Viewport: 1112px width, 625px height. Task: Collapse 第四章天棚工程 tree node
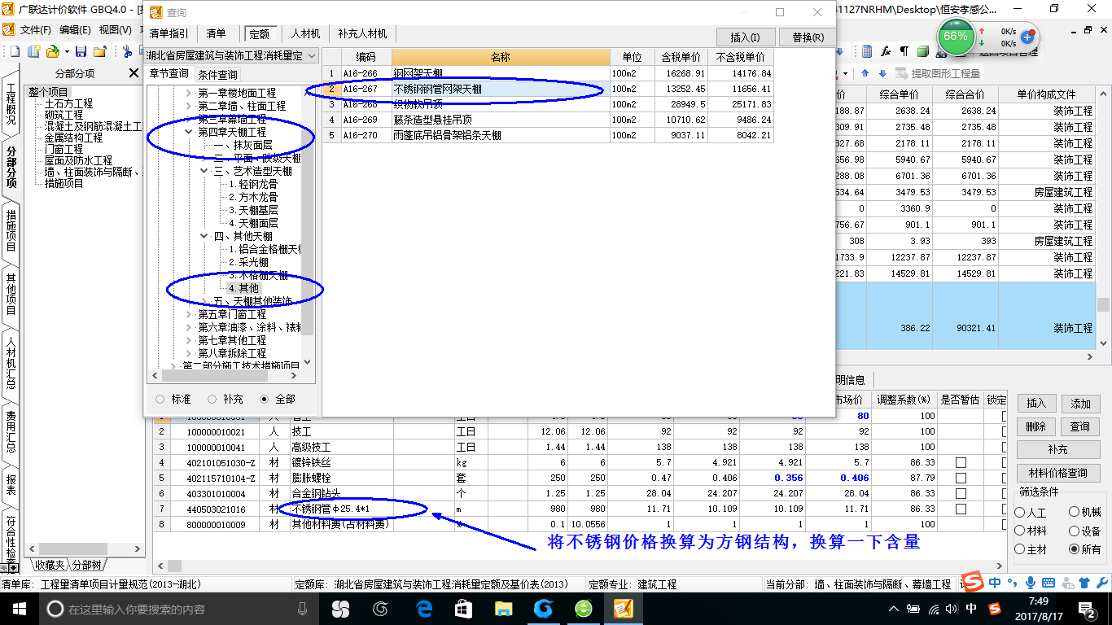[189, 132]
